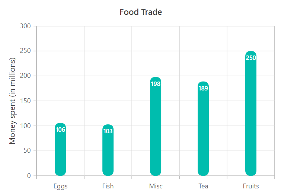Click the 300 y-axis tick label

26,26
